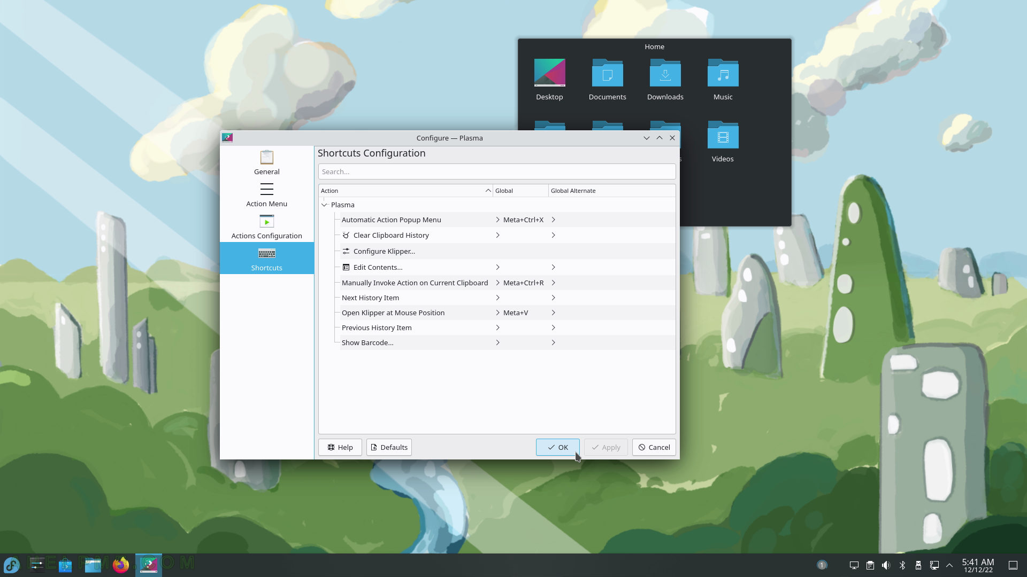The width and height of the screenshot is (1027, 577).
Task: Click the Apply button
Action: click(606, 448)
